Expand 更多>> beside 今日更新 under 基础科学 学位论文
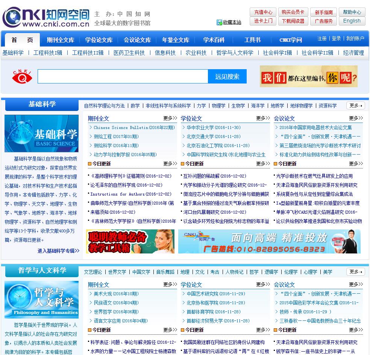Image resolution: width=370 pixels, height=355 pixels. pyautogui.click(x=263, y=164)
